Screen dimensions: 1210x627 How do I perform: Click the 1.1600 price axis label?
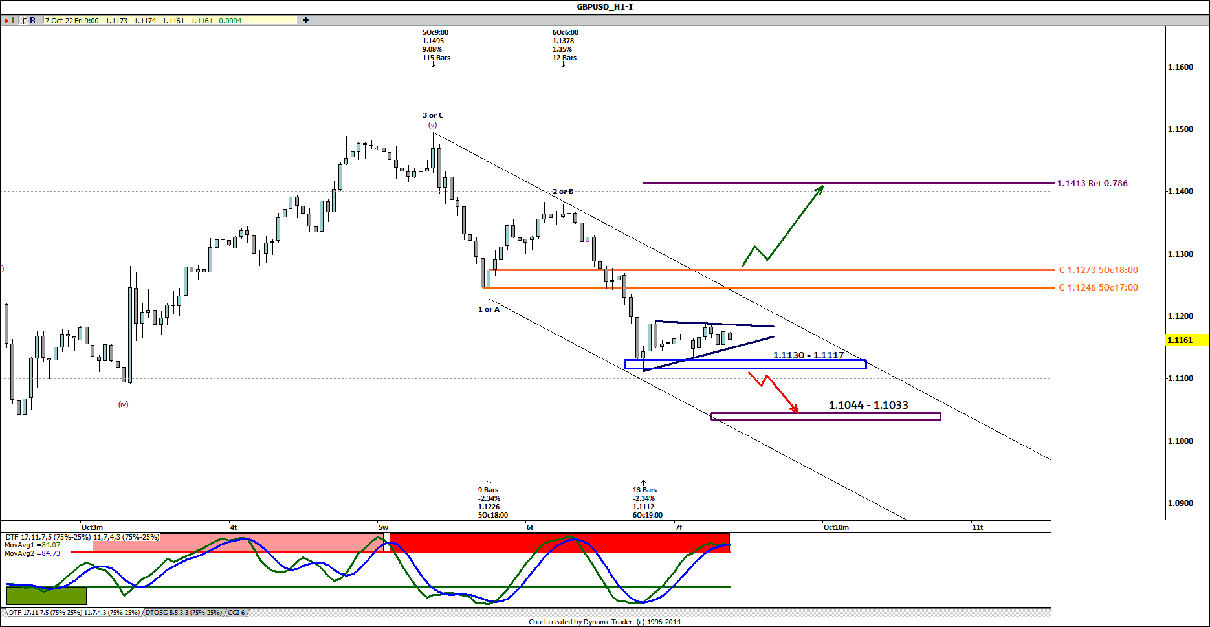[x=1180, y=67]
